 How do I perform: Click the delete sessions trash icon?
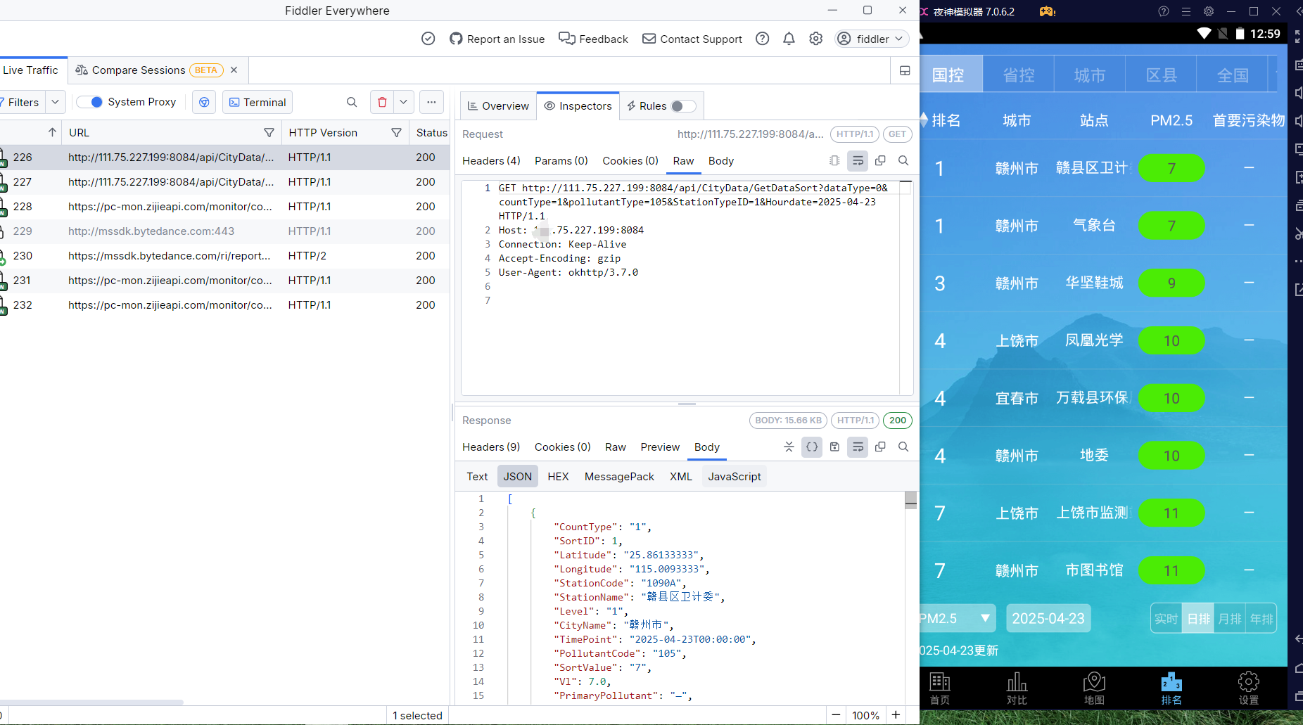click(x=382, y=102)
